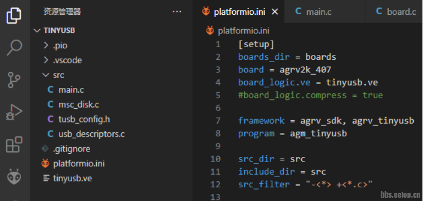Open main.c in the file tree
The width and height of the screenshot is (423, 201).
tap(71, 90)
